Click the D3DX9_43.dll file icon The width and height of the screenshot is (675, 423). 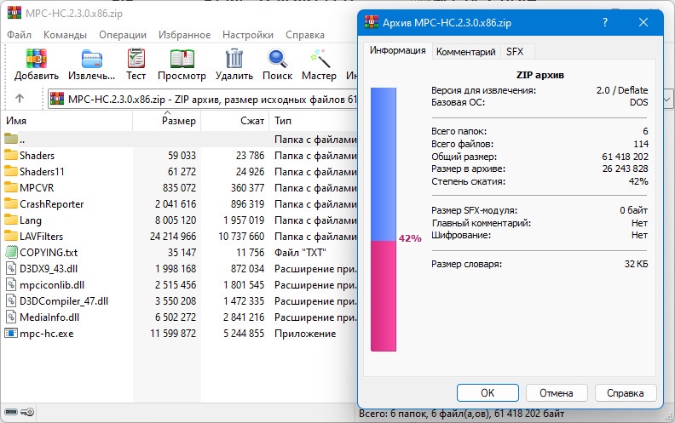pos(11,268)
